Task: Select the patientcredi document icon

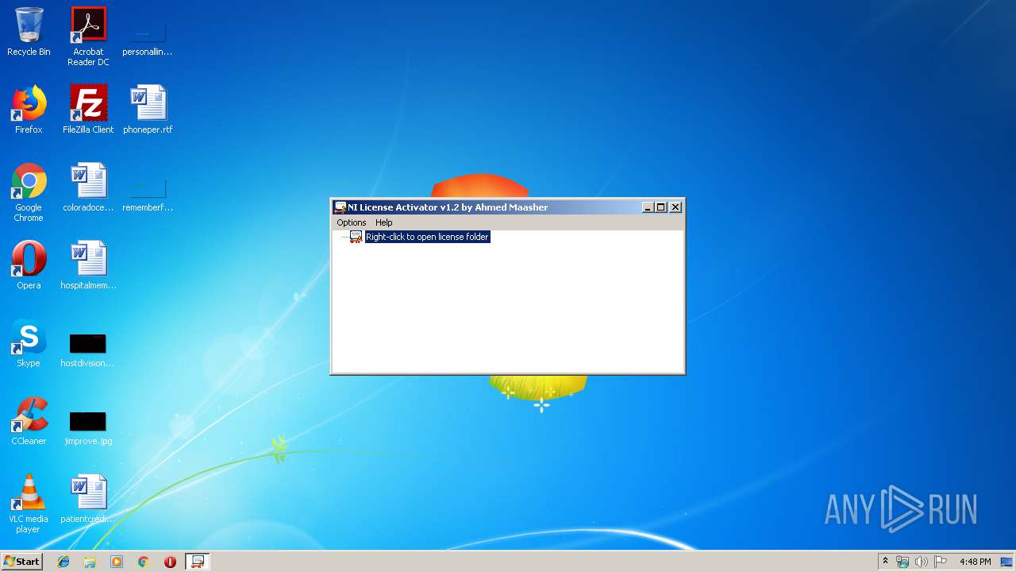Action: (88, 499)
